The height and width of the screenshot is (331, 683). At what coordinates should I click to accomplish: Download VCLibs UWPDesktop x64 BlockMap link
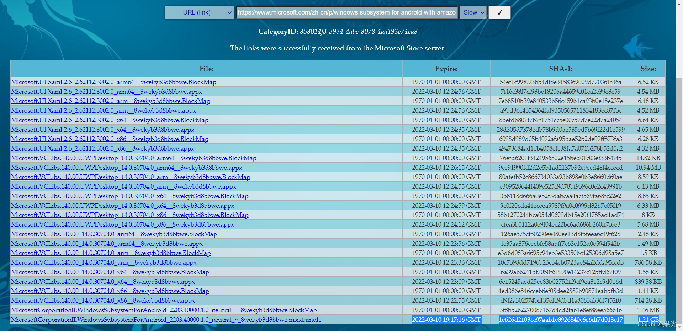[130, 196]
